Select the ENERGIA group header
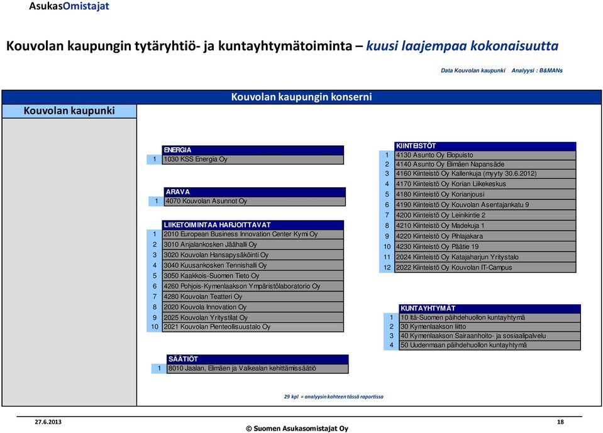603x433 pixels. point(253,150)
